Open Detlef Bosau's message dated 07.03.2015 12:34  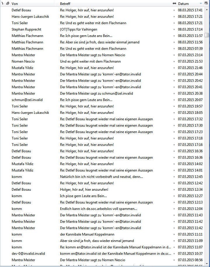[x=84, y=190]
